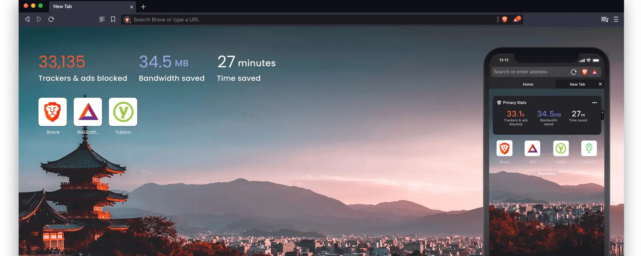Open the Brave top site tile
Screen dimensions: 641x256
(x=53, y=112)
